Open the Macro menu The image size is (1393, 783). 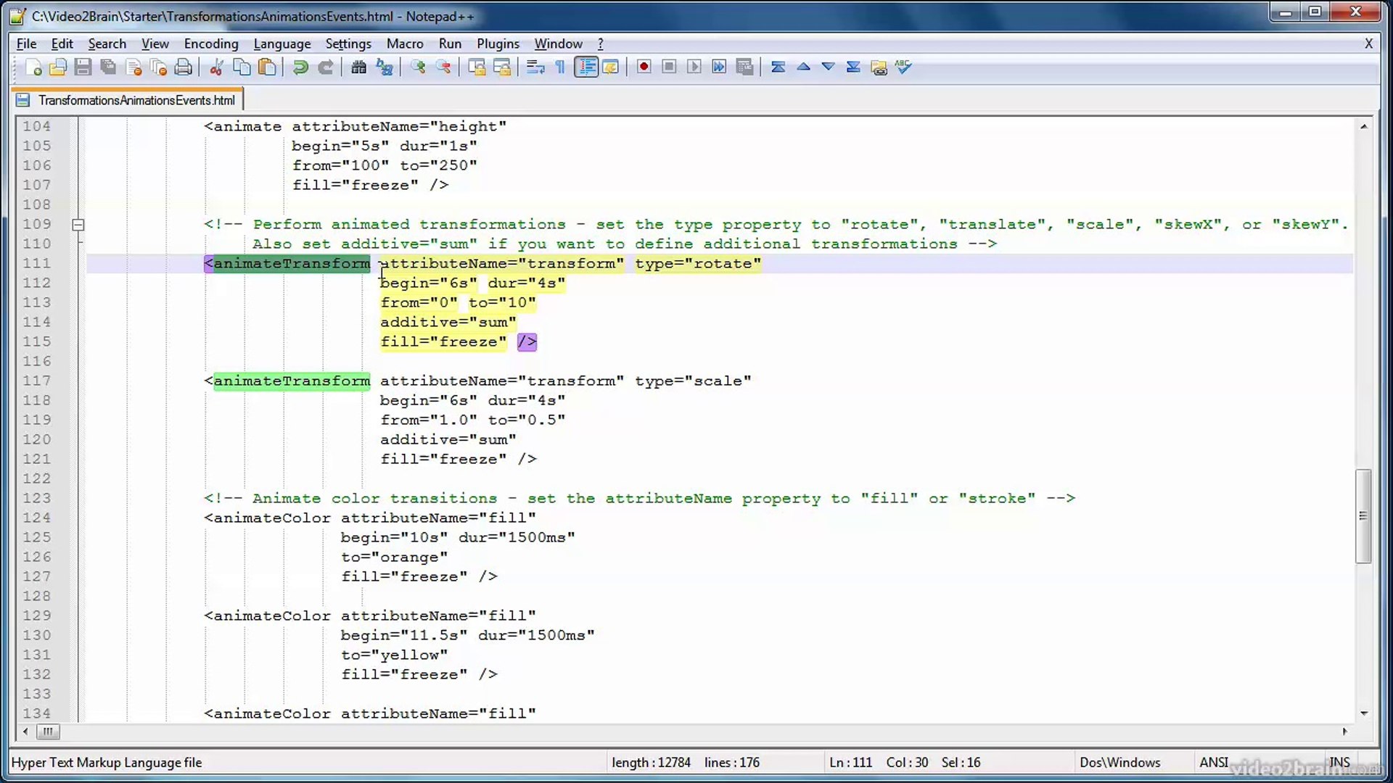click(405, 43)
